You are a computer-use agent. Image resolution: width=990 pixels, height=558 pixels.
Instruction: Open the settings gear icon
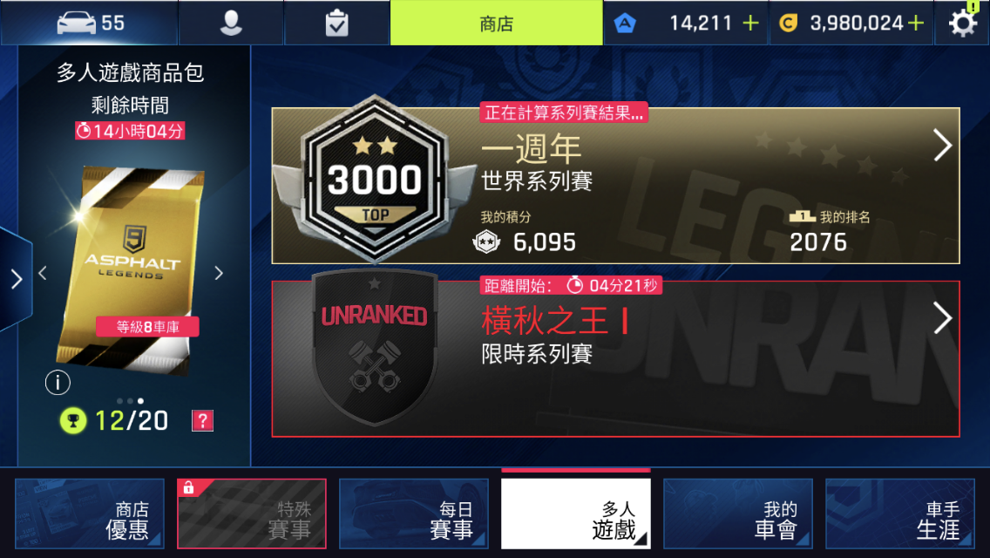coord(963,24)
